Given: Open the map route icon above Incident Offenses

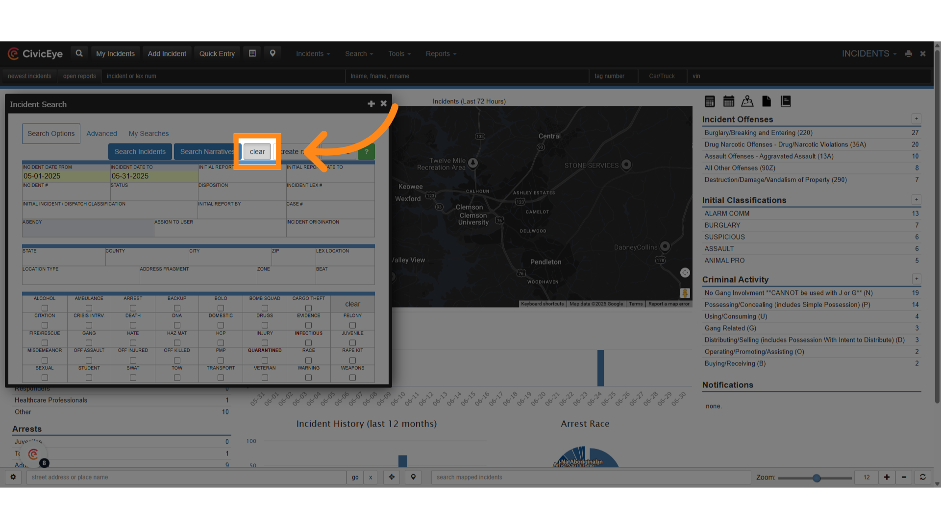Looking at the screenshot, I should [x=747, y=101].
